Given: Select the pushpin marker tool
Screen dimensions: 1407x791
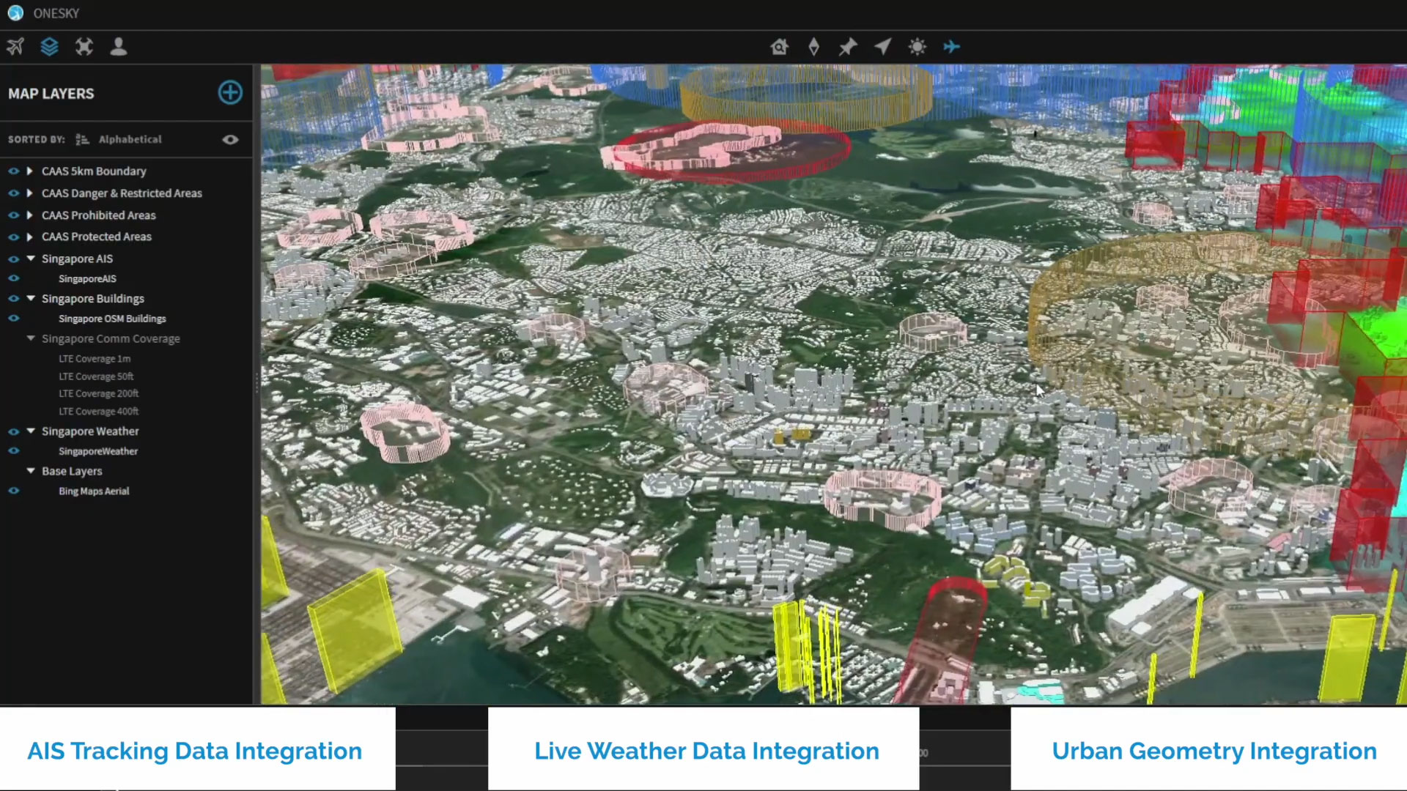Looking at the screenshot, I should coord(848,47).
